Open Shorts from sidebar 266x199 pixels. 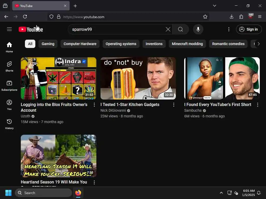(x=9, y=67)
